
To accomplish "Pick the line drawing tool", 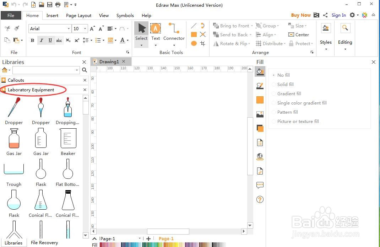I will [x=194, y=26].
